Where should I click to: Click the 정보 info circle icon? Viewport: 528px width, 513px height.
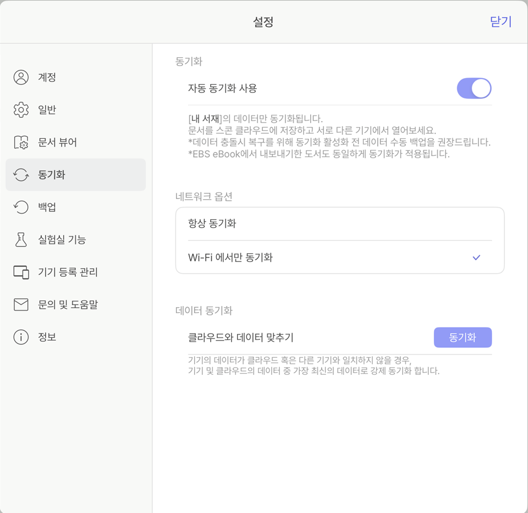click(x=21, y=337)
